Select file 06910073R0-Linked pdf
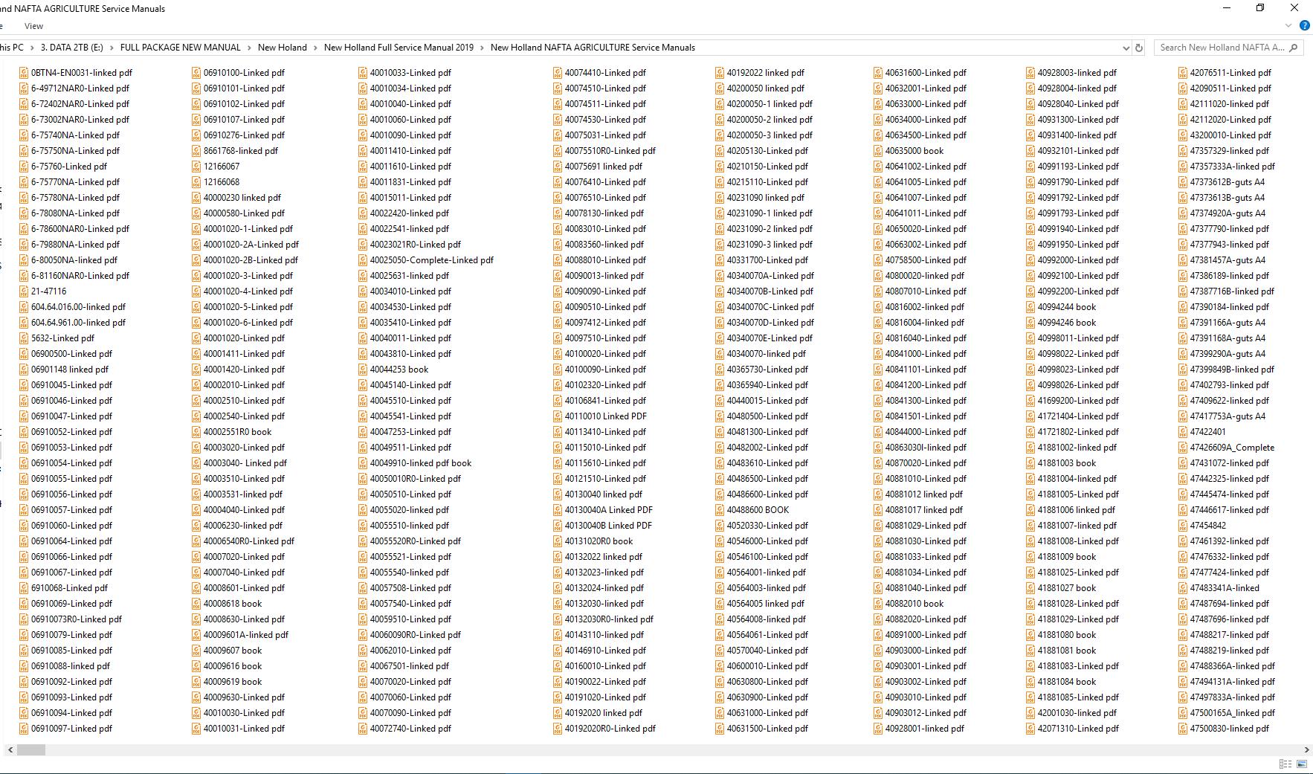 (71, 619)
